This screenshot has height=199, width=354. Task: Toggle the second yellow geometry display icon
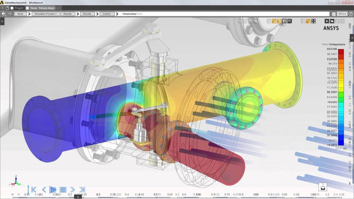(279, 21)
